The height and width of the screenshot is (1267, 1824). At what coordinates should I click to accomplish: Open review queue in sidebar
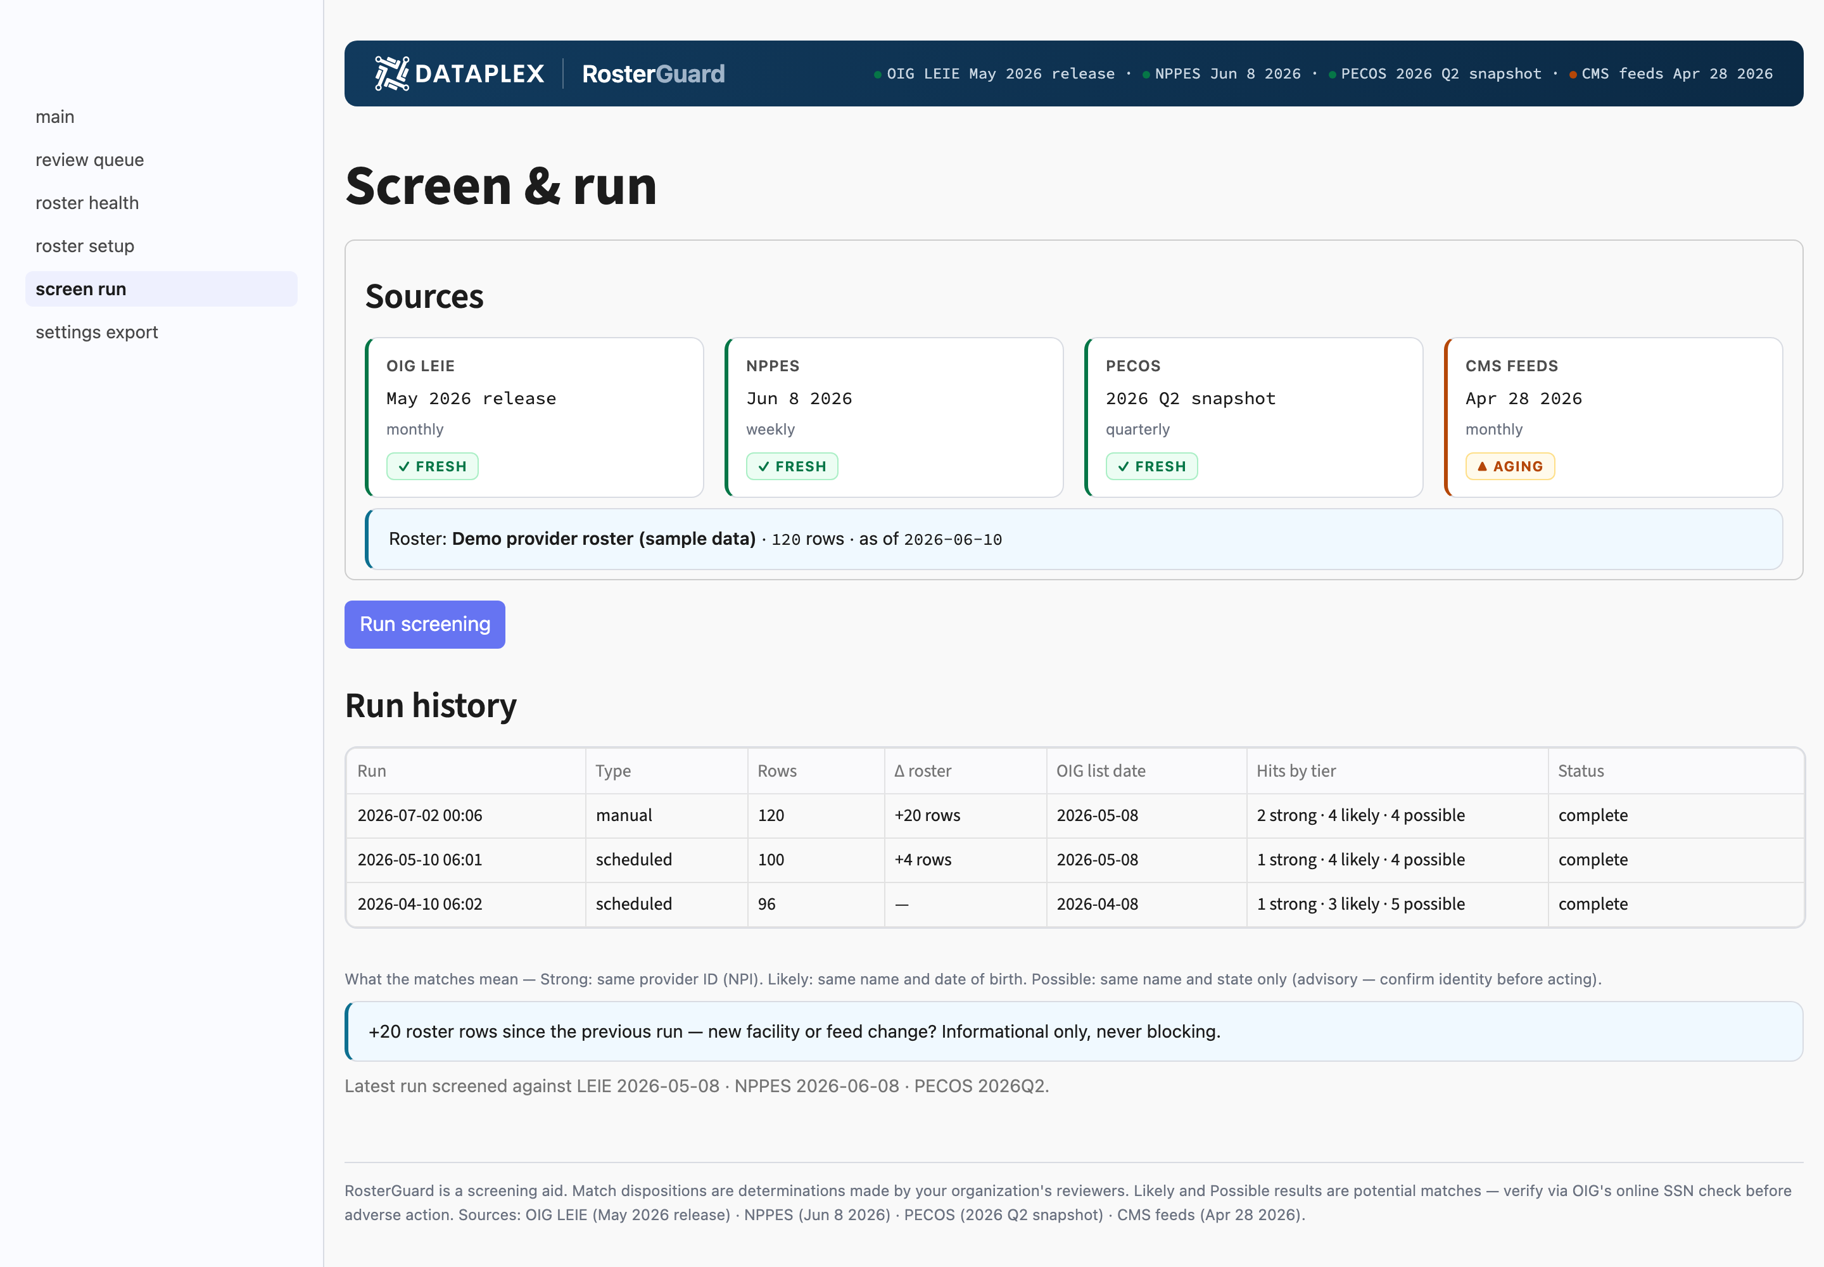(161, 160)
